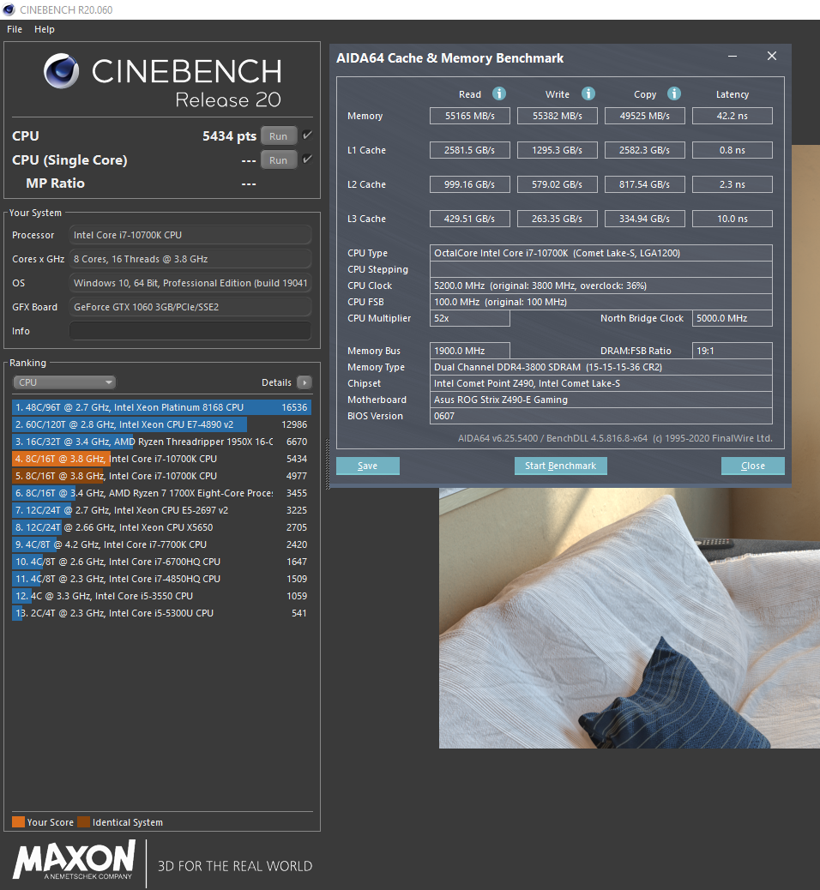Image resolution: width=820 pixels, height=890 pixels.
Task: Click Memory Copy value 49525 MB/s
Action: [x=644, y=116]
